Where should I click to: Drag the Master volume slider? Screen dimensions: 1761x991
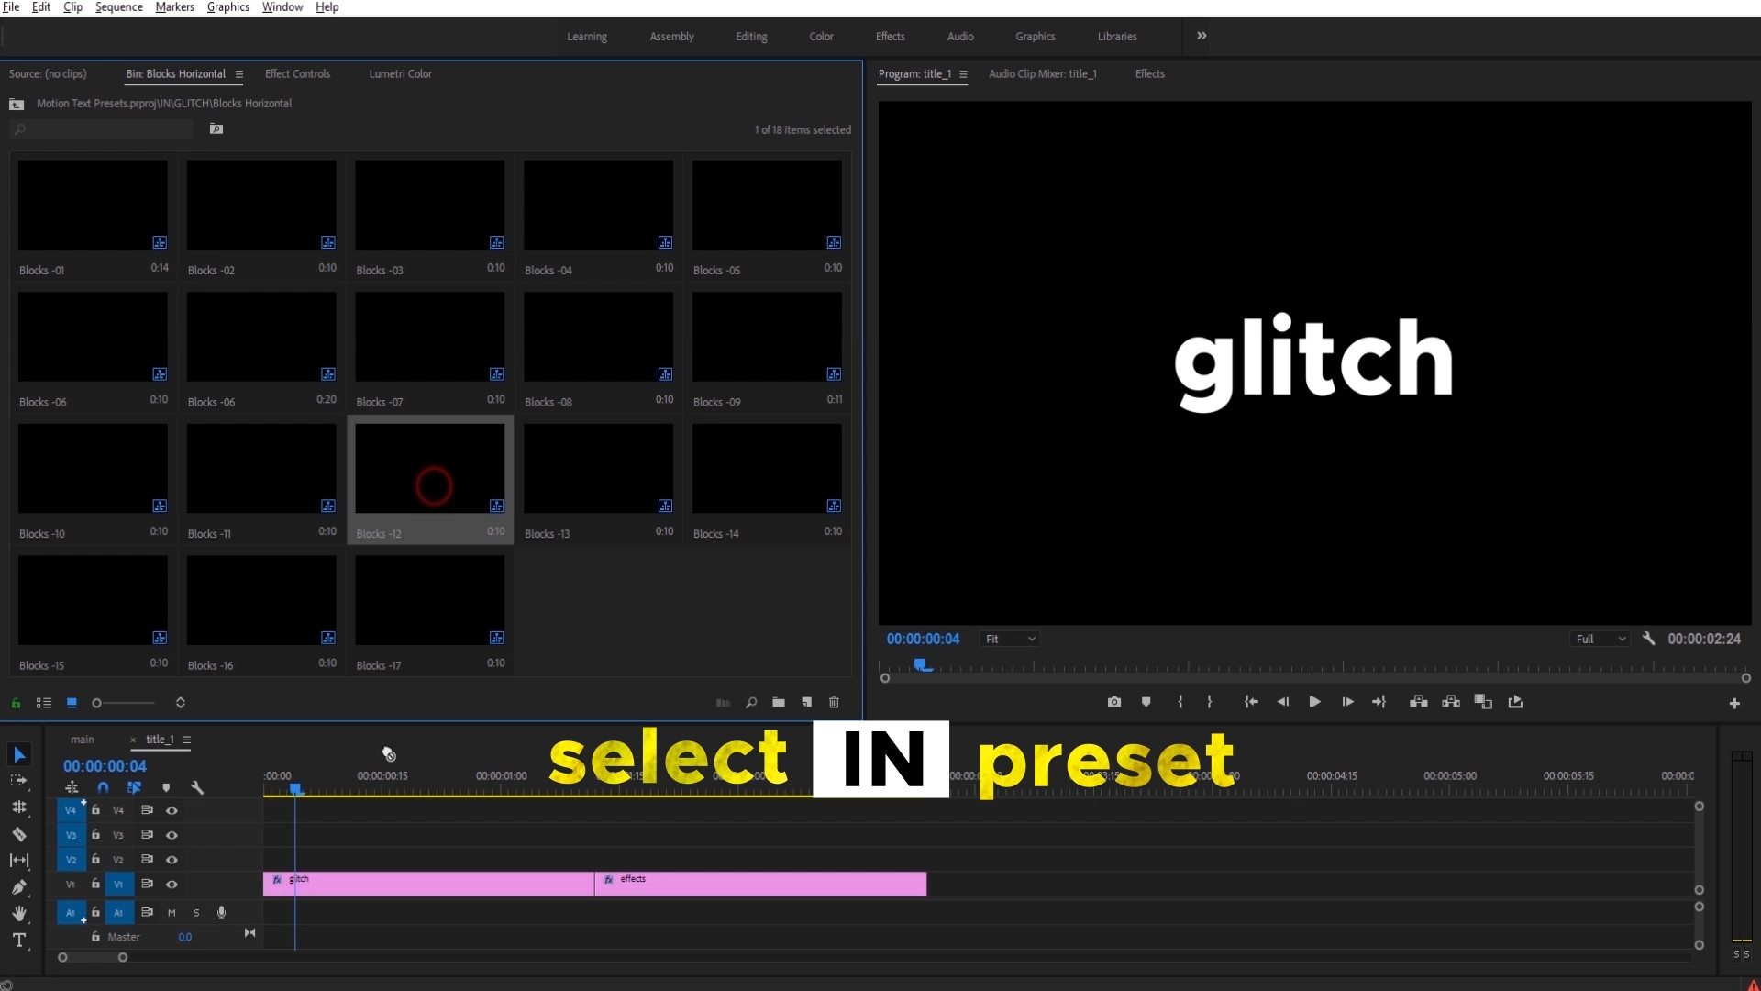pos(185,935)
